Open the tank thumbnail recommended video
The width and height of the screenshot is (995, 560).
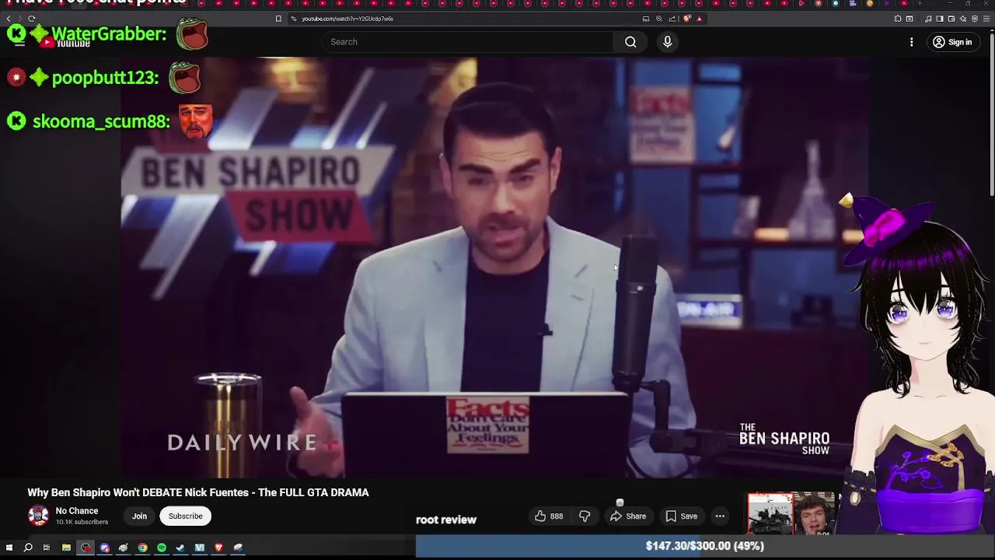(791, 513)
